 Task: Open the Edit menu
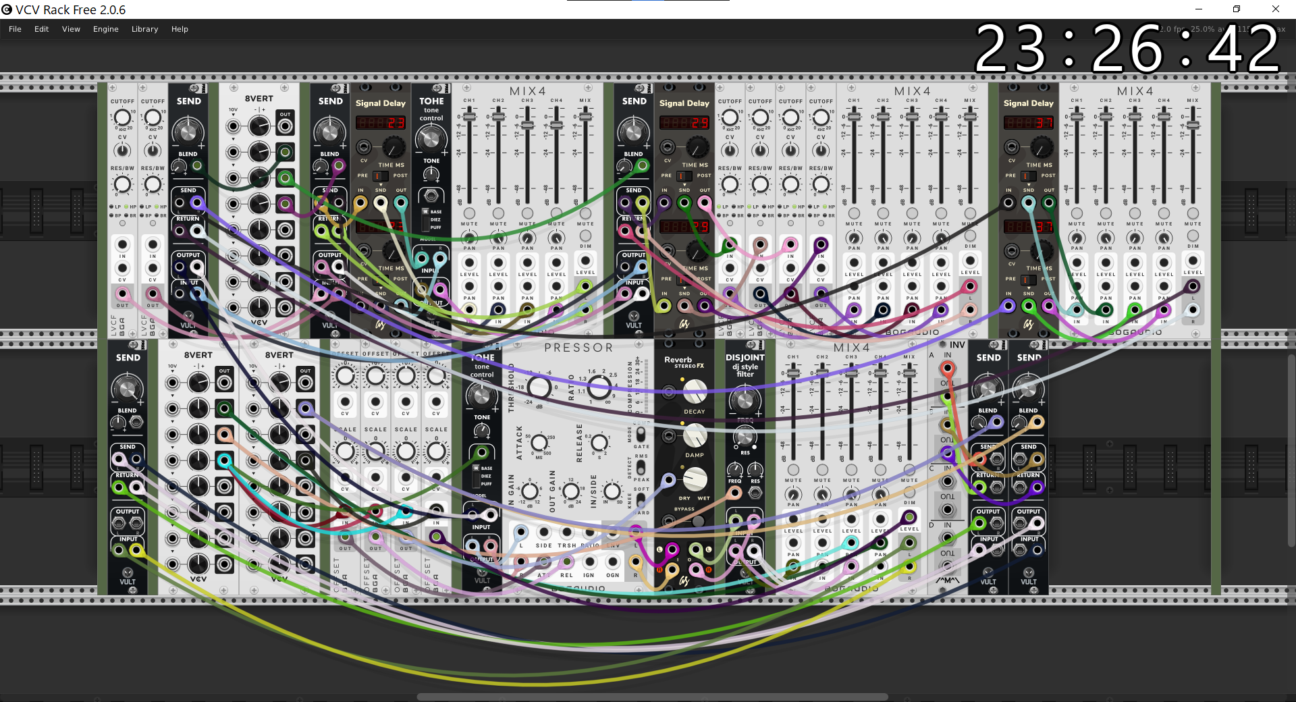point(41,29)
